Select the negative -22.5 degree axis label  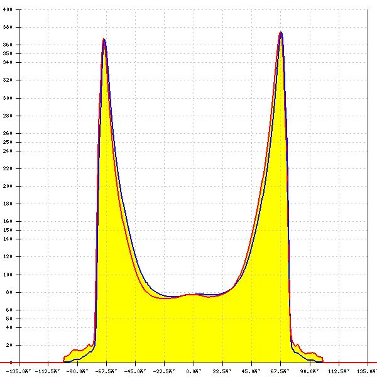[164, 371]
